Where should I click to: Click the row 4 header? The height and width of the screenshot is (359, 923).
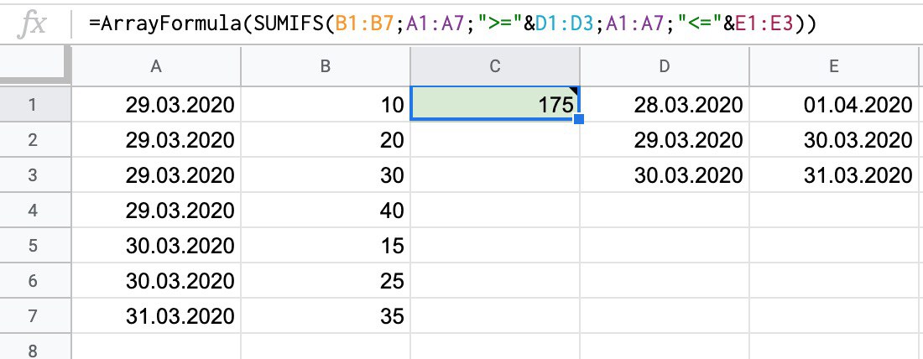(32, 211)
